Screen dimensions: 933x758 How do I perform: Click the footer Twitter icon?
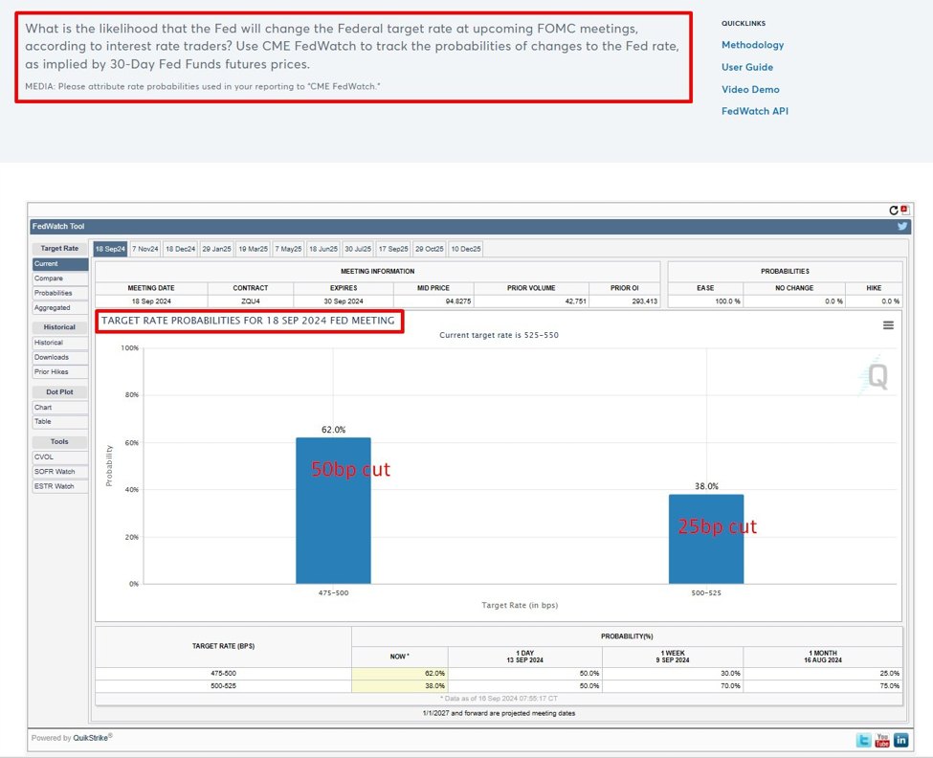pyautogui.click(x=864, y=741)
